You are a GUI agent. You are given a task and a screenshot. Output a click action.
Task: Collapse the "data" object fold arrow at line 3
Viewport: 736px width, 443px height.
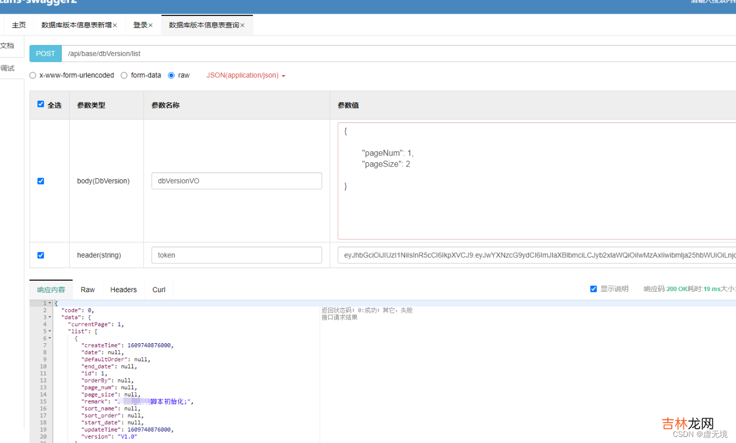click(x=50, y=317)
